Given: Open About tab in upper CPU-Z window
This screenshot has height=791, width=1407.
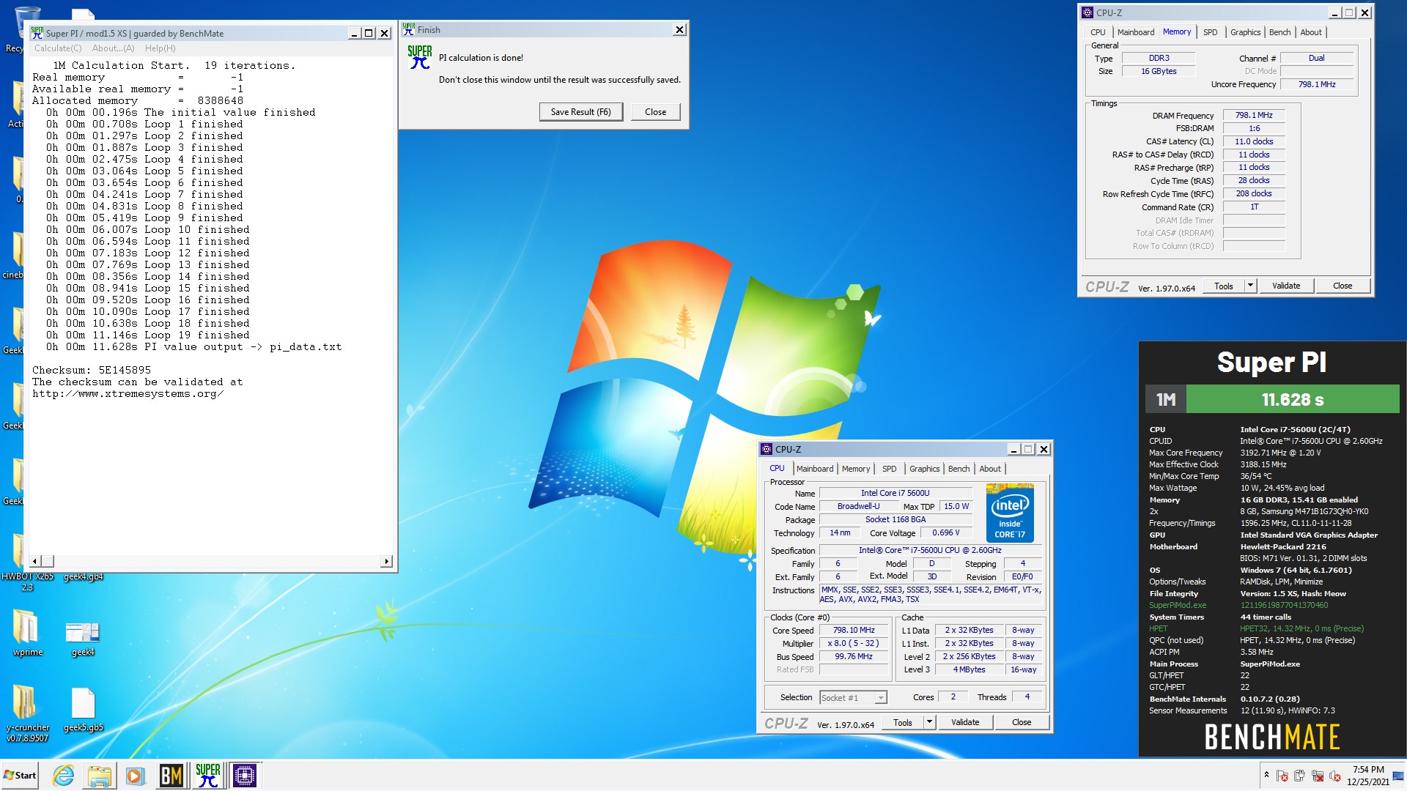Looking at the screenshot, I should (1311, 32).
